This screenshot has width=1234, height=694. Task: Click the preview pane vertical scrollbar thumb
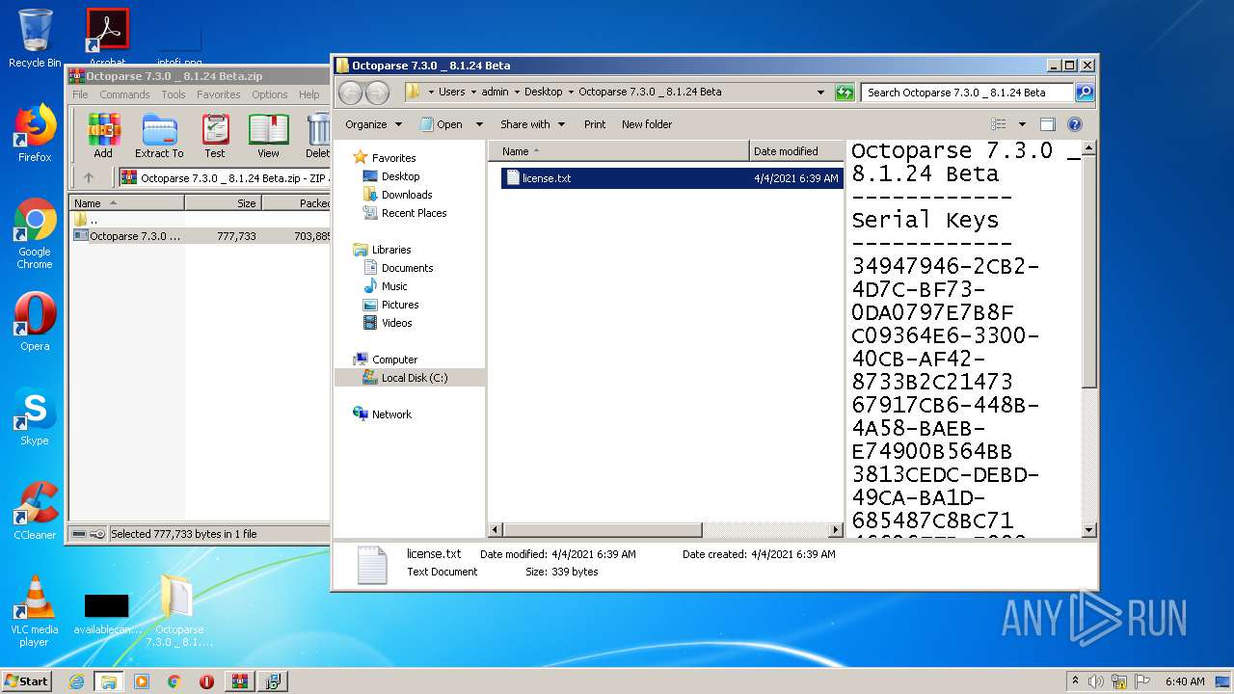tap(1089, 273)
